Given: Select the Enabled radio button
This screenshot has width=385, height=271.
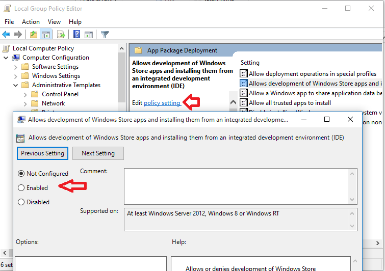Looking at the screenshot, I should [x=21, y=188].
